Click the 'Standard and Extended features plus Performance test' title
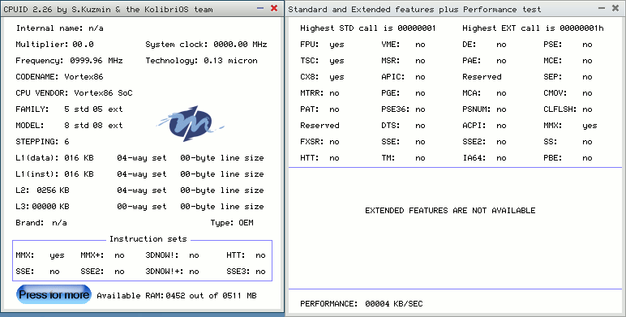Screen dimensions: 626x317 tap(414, 9)
